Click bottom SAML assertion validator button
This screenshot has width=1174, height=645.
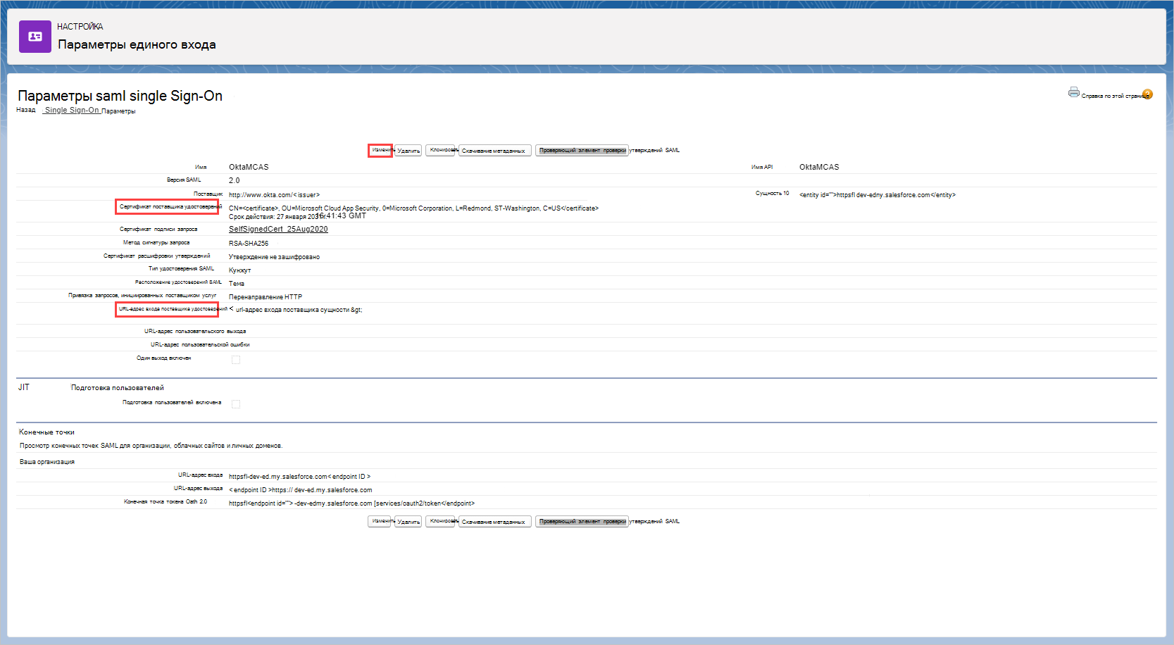[x=582, y=522]
